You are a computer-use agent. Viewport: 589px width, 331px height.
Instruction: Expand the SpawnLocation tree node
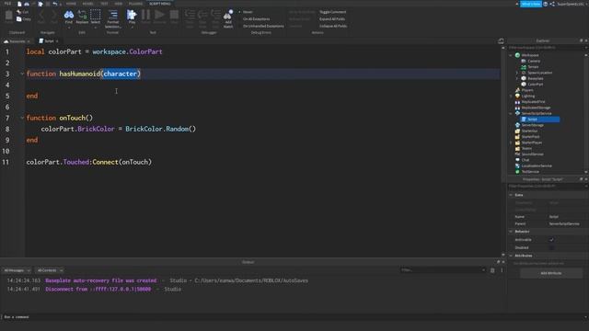(x=517, y=73)
